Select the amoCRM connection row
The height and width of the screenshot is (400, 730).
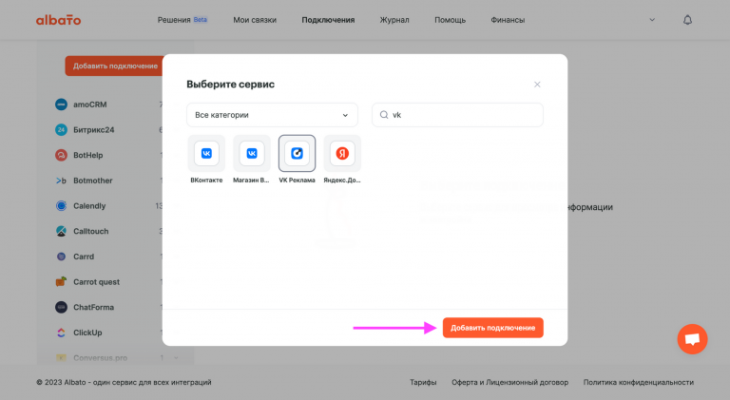pyautogui.click(x=109, y=105)
